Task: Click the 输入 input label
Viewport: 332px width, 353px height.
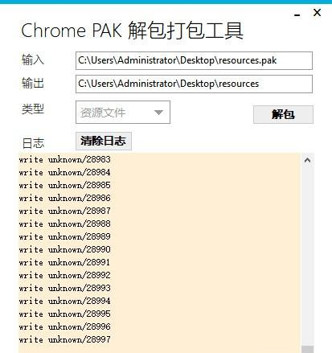Action: point(33,60)
